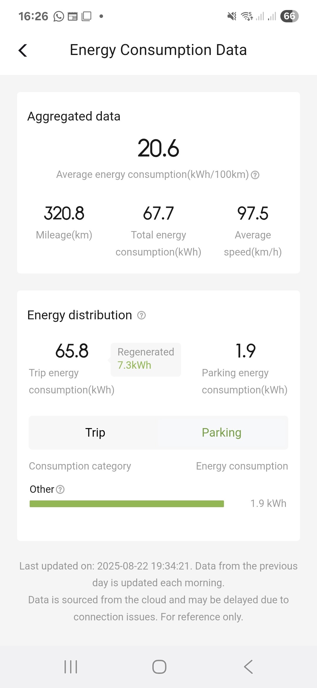Select the Parking tab

tap(222, 432)
